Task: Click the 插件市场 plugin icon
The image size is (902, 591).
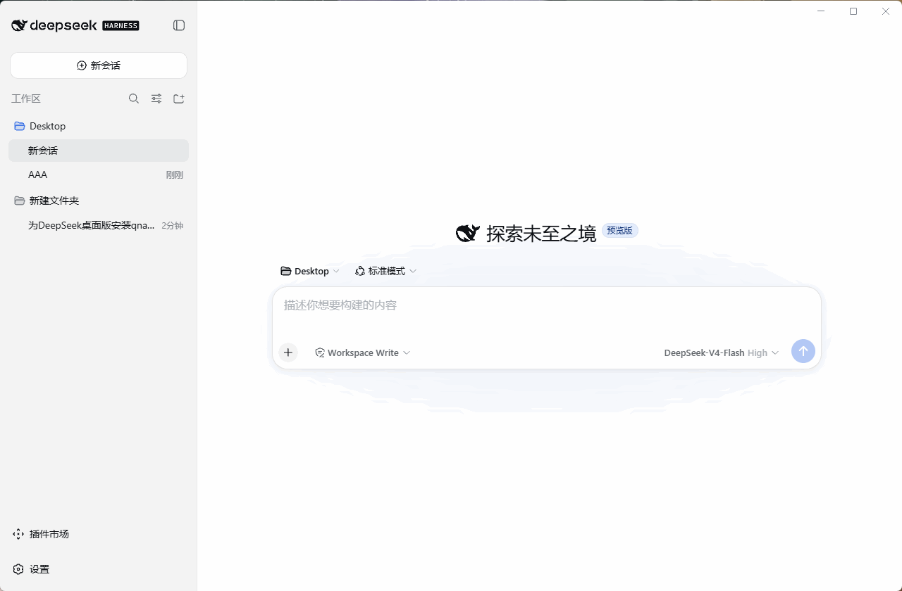Action: click(18, 534)
